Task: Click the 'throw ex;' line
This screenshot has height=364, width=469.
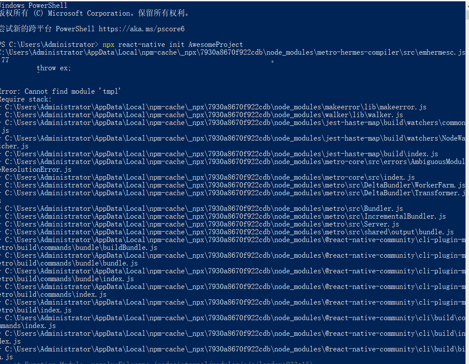Action: [x=54, y=68]
